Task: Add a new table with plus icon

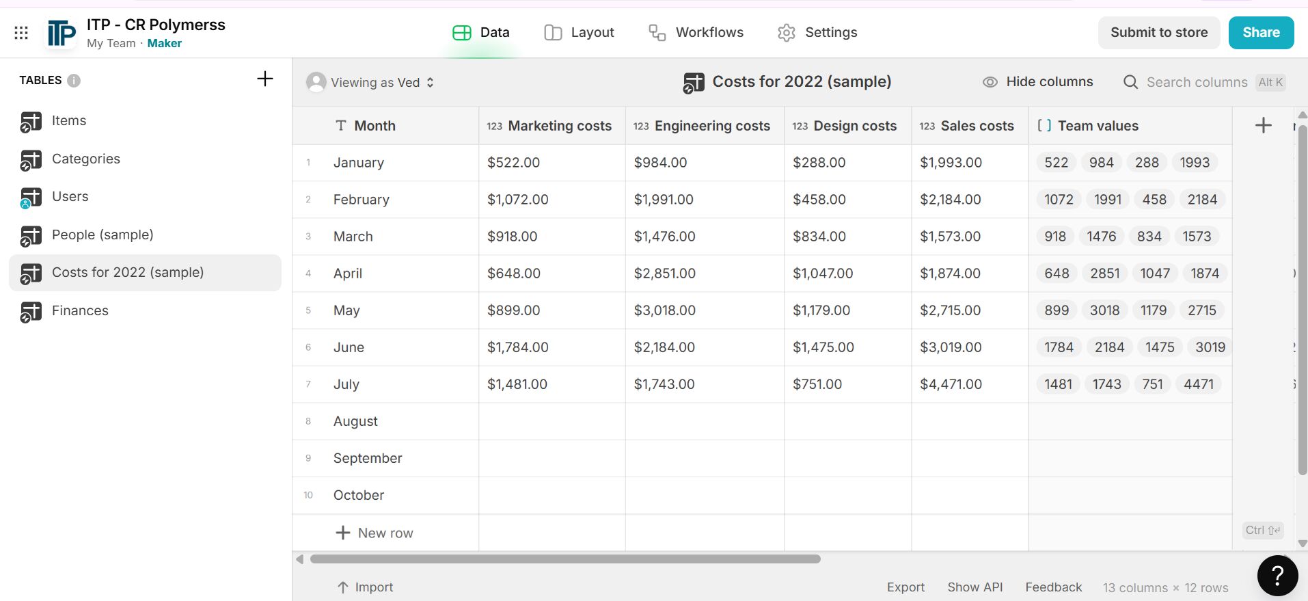Action: [265, 79]
